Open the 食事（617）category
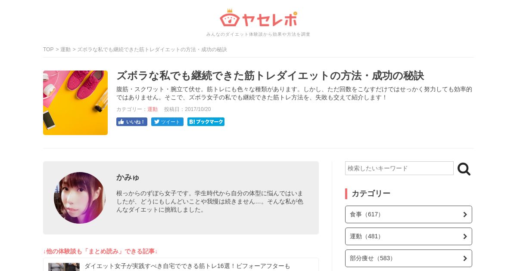Viewport: 517px width, 271px height. (408, 214)
